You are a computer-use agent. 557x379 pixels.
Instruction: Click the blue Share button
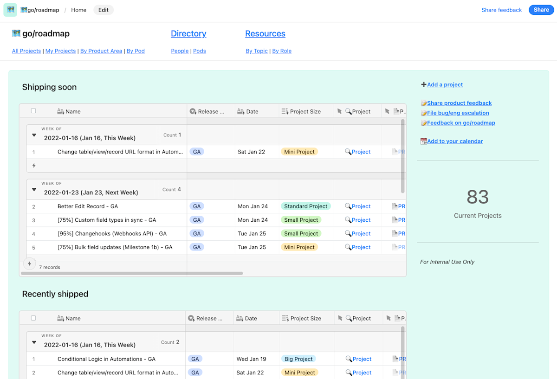click(x=541, y=10)
